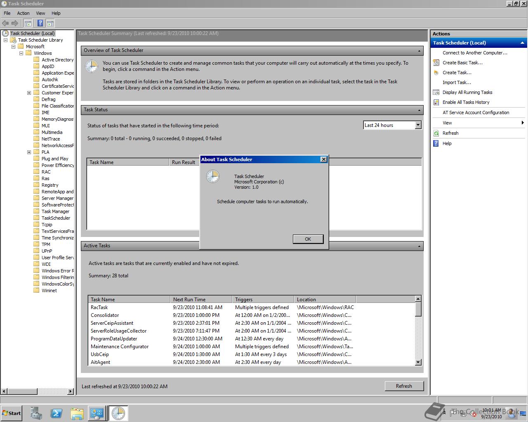
Task: Click Connect to Another Computer…
Action: pyautogui.click(x=475, y=53)
